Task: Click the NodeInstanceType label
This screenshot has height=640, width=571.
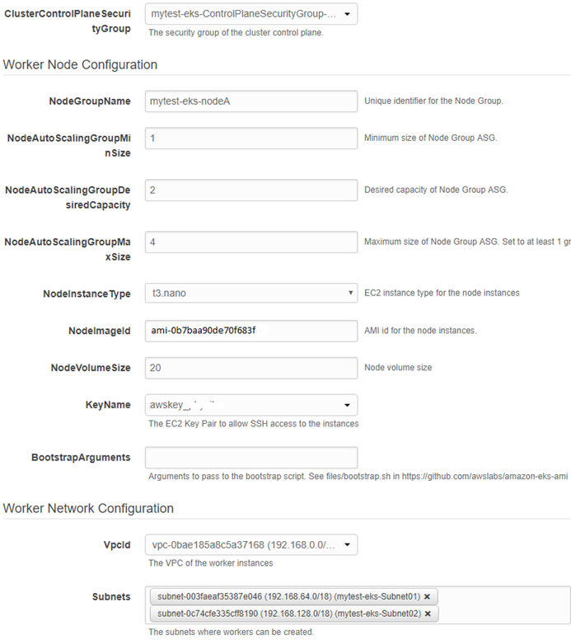Action: 87,294
